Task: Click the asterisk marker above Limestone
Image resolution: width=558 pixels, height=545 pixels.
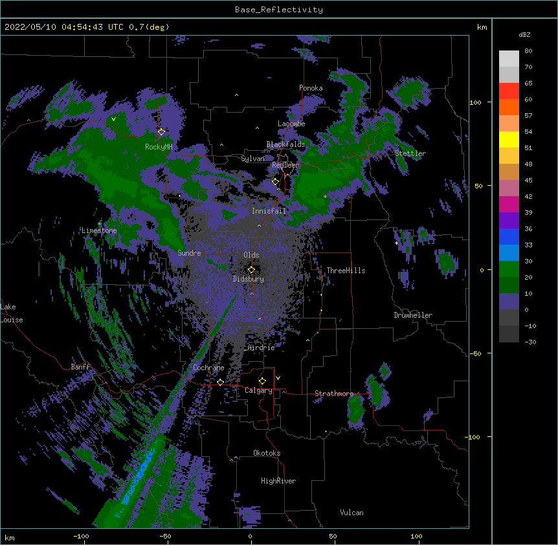Action: click(x=99, y=224)
